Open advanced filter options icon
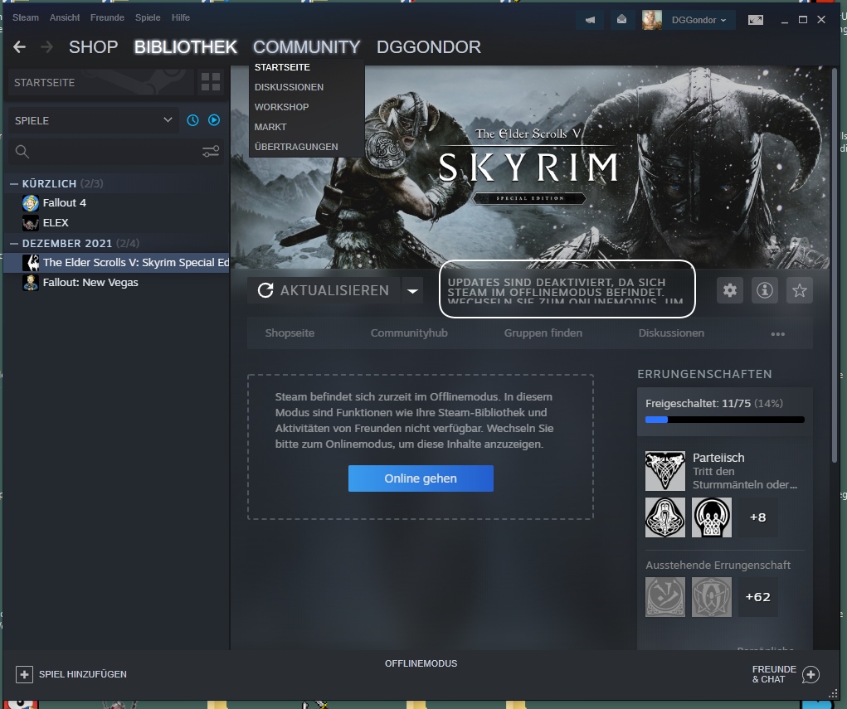Image resolution: width=847 pixels, height=709 pixels. (x=211, y=151)
